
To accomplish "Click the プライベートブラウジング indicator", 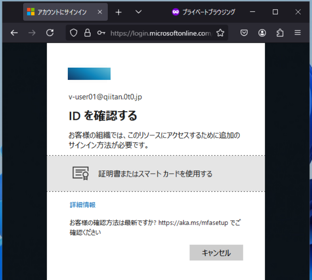I will pyautogui.click(x=203, y=12).
